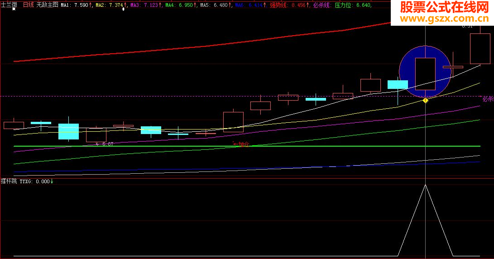Viewport: 494px width, 259px height.
Task: Click the green 压力位: 6.640 value
Action: click(x=353, y=5)
